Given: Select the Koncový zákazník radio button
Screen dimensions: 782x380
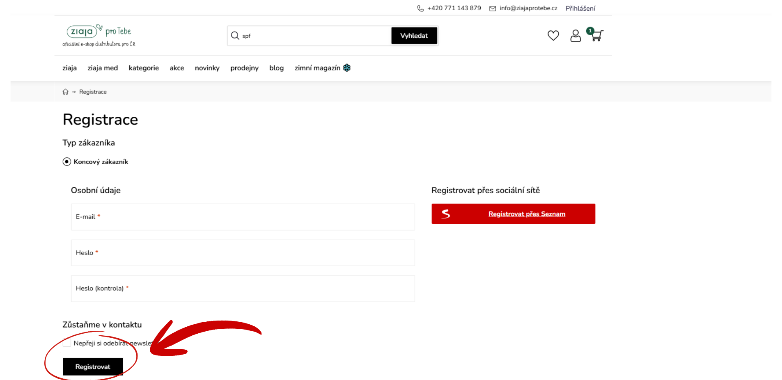Looking at the screenshot, I should 67,162.
